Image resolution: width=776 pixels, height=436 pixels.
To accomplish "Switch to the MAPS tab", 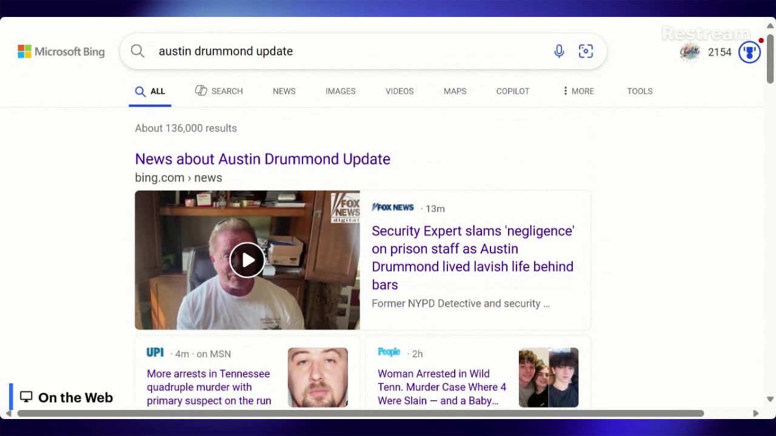I will coord(455,91).
